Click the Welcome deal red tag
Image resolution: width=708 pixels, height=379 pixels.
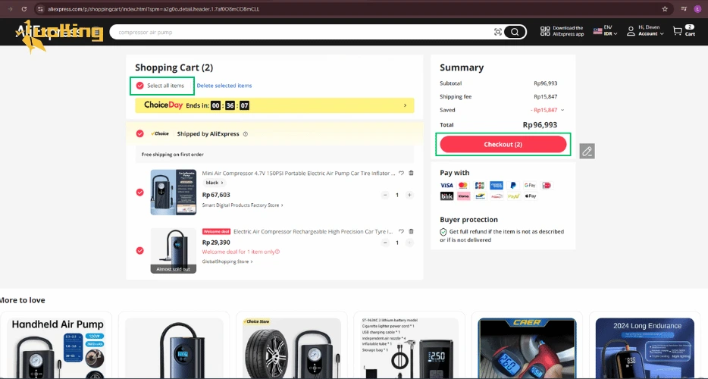click(x=216, y=232)
